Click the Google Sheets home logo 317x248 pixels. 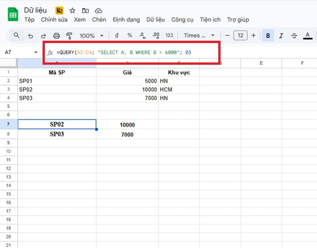13,14
